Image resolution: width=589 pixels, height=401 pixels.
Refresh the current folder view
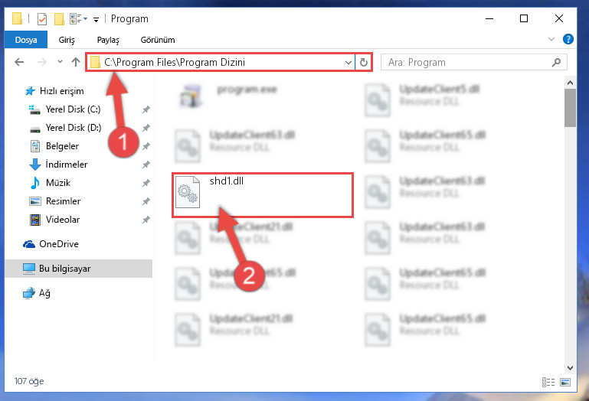pos(363,62)
